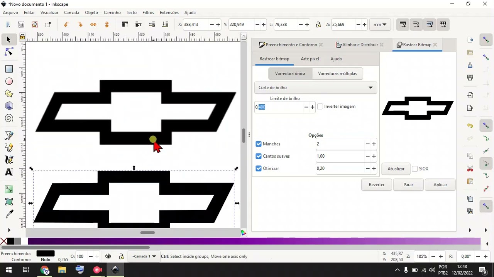This screenshot has height=277, width=494.
Task: Increase Manchas value with plus
Action: [x=374, y=144]
